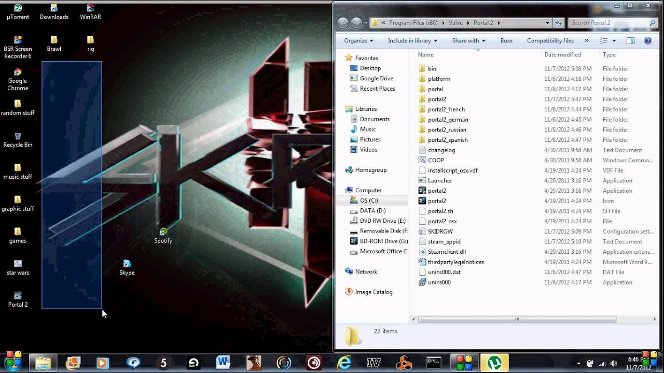Click the Explorer Forward navigation button
The height and width of the screenshot is (373, 664).
pyautogui.click(x=356, y=23)
